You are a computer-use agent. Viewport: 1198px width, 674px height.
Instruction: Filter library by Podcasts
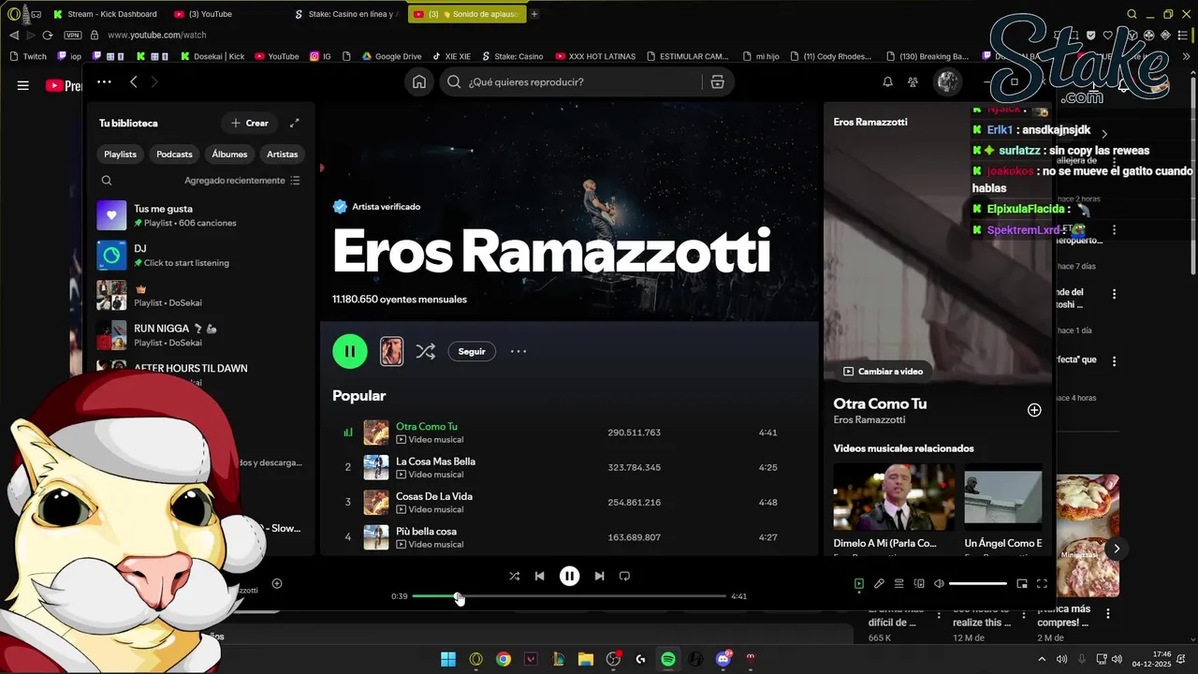point(174,154)
